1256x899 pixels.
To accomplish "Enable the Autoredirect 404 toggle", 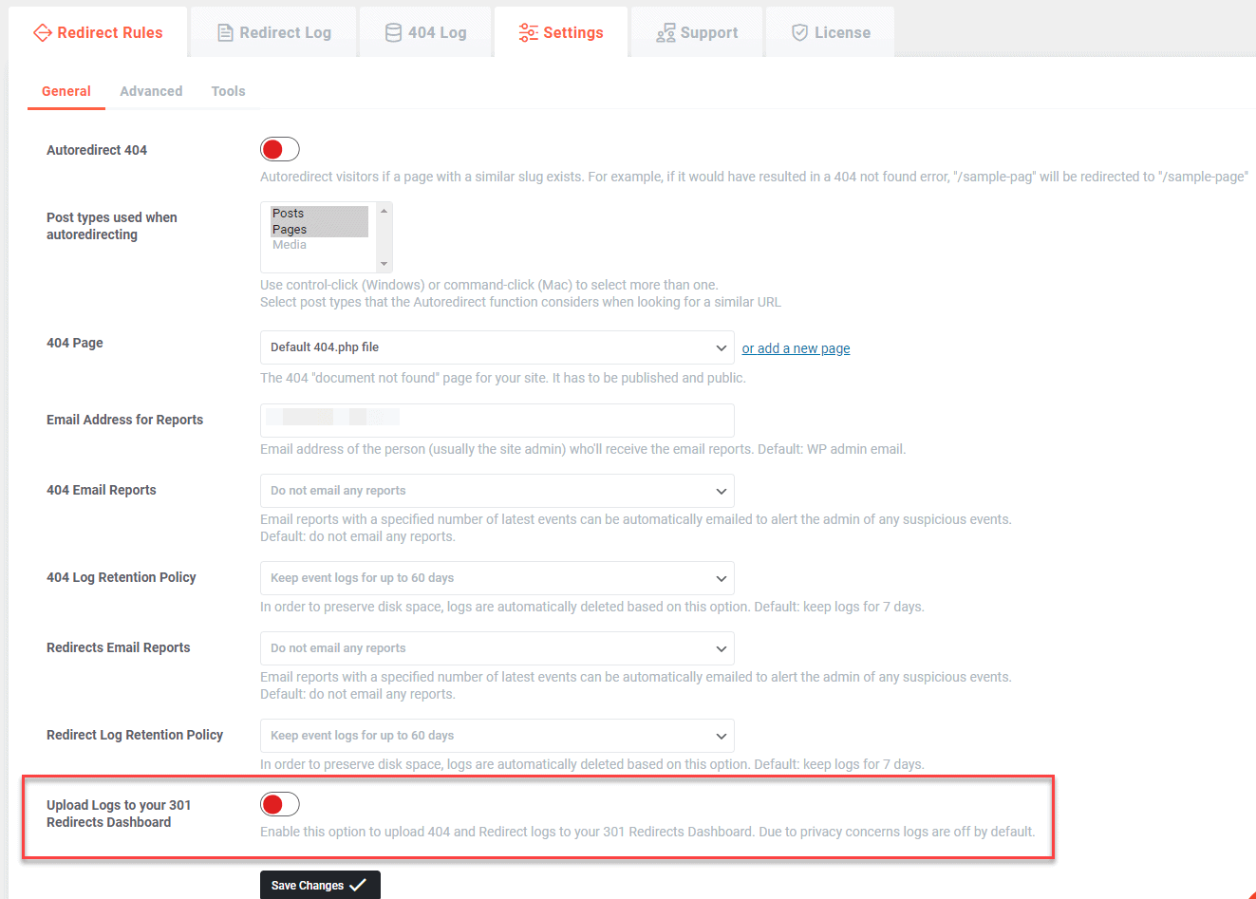I will (279, 148).
